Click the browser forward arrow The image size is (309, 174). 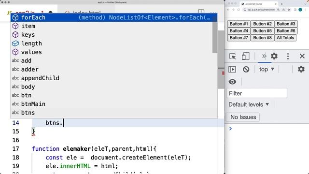tap(233, 10)
